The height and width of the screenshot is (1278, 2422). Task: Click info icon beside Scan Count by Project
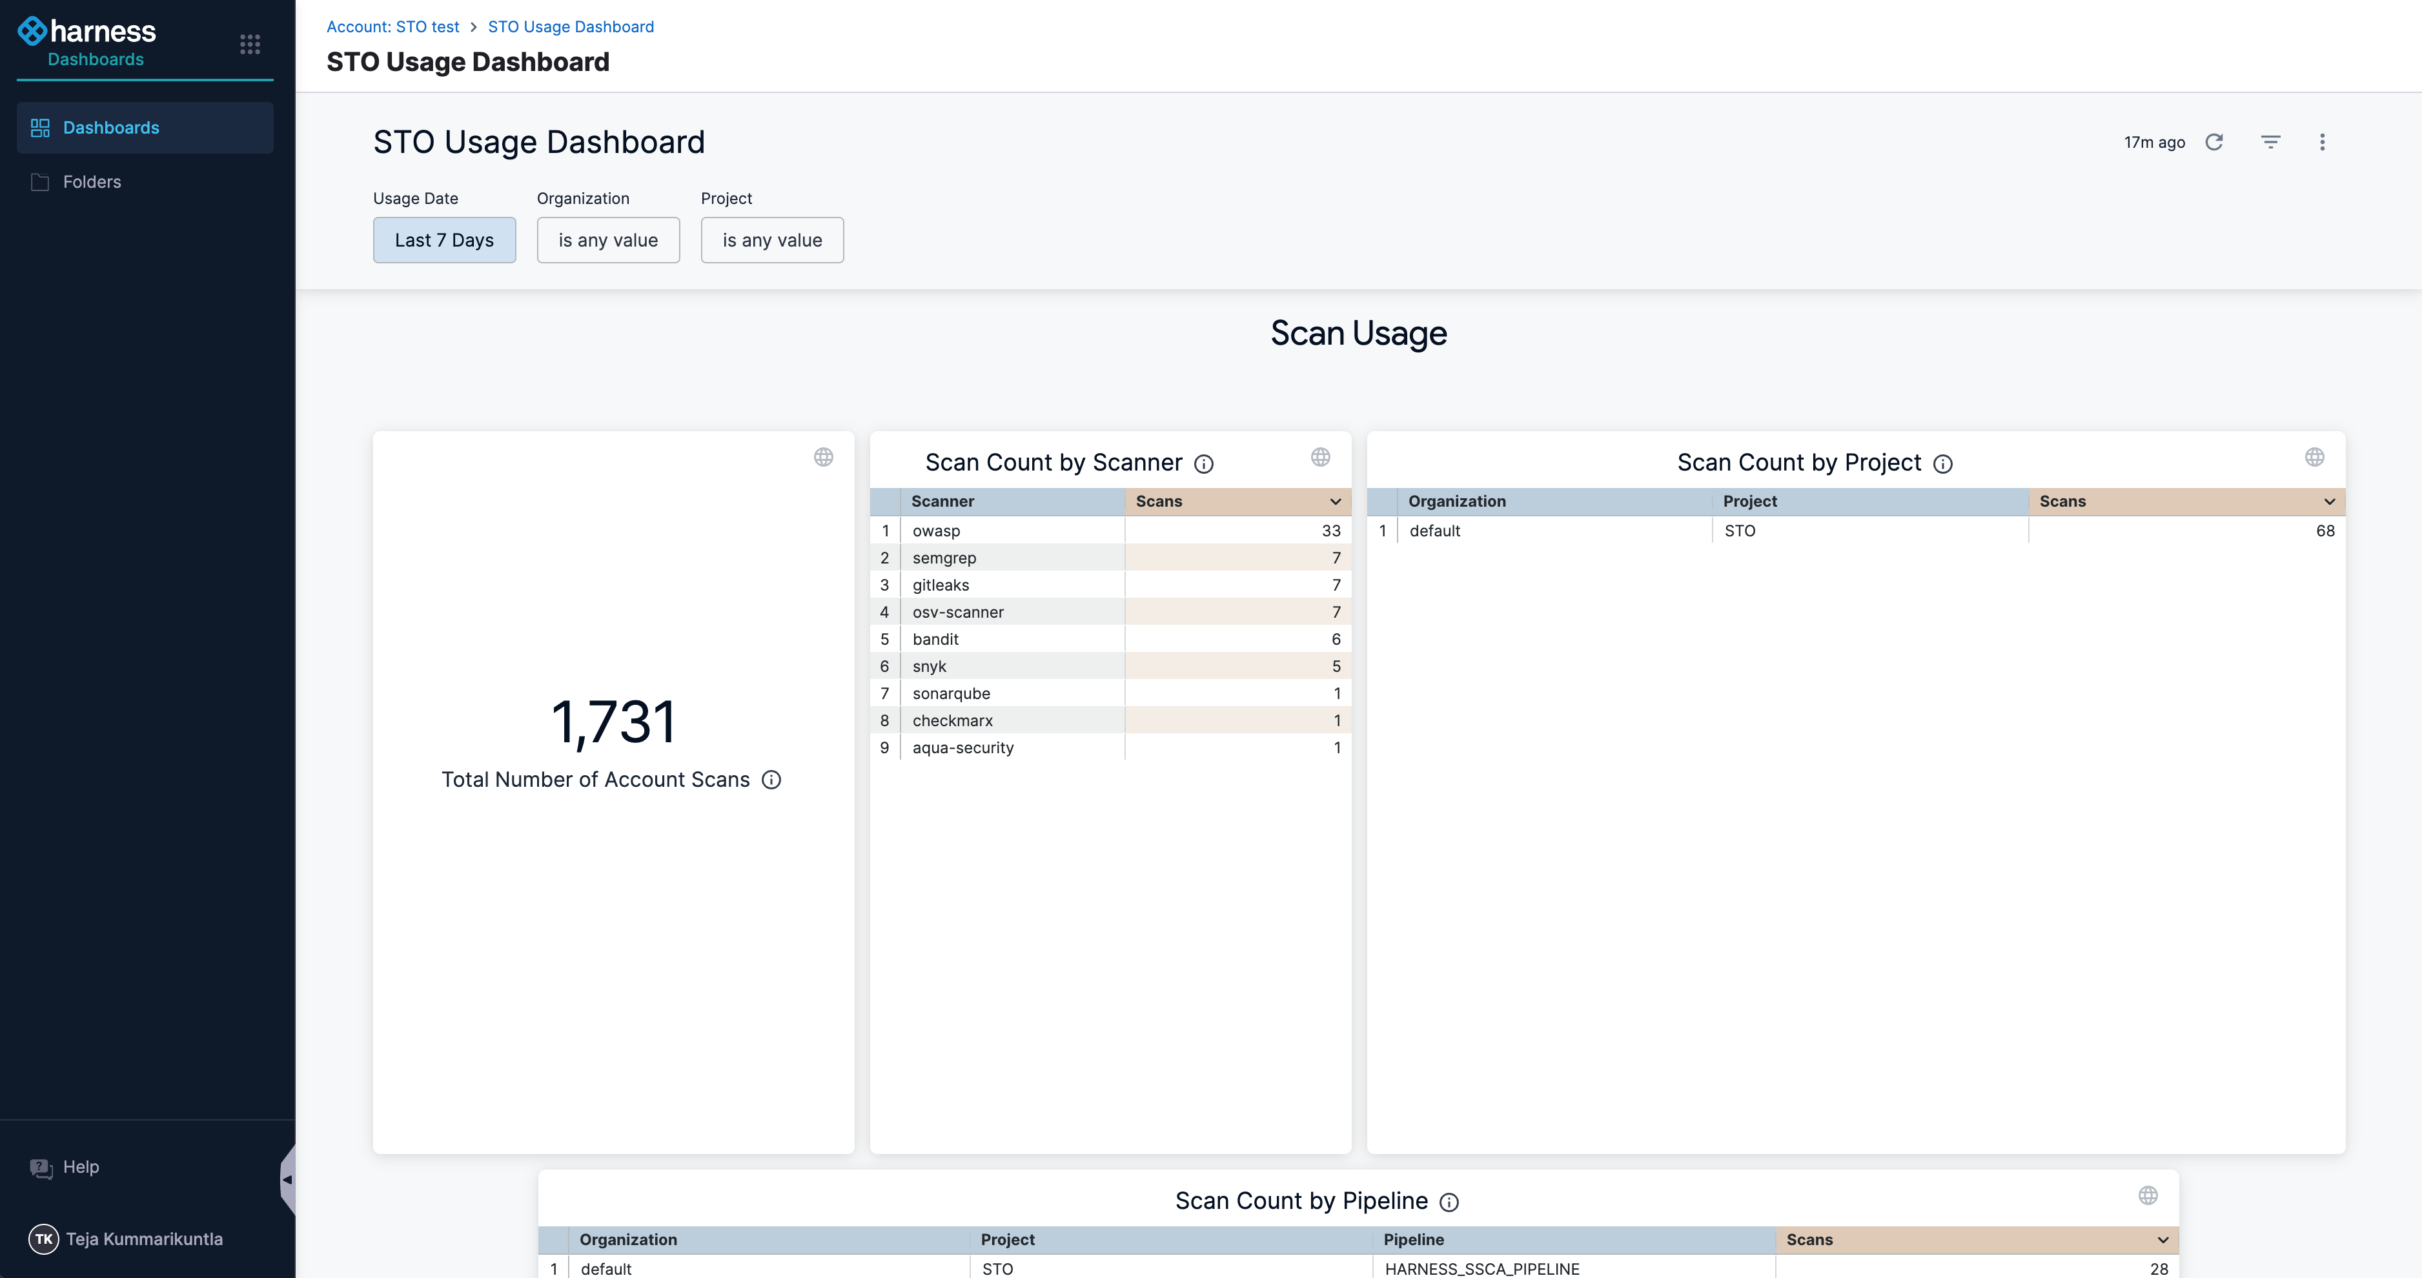[1942, 463]
